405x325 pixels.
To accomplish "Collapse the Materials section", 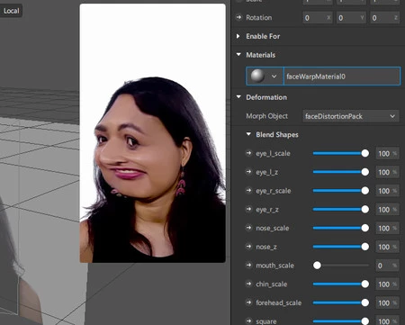I will pyautogui.click(x=238, y=55).
